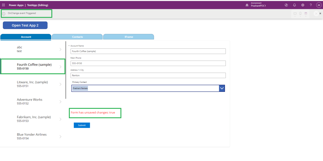Image resolution: width=323 pixels, height=161 pixels.
Task: Expand the Primary Contact dropdown arrow
Action: pyautogui.click(x=222, y=88)
